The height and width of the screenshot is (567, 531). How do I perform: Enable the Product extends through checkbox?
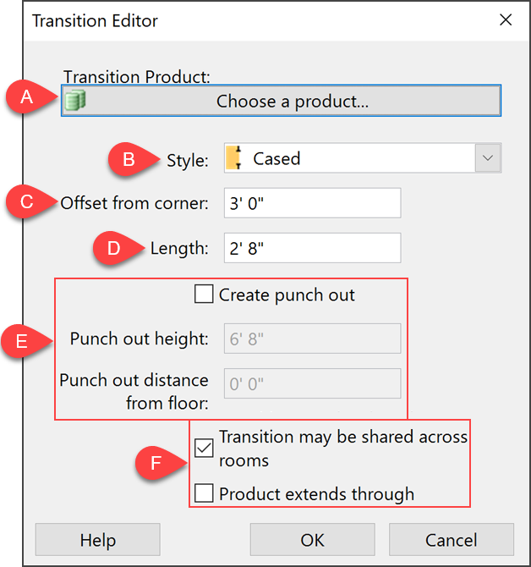pos(204,493)
